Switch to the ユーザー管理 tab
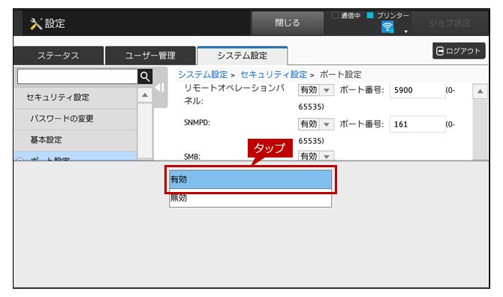The width and height of the screenshot is (503, 297). 150,55
